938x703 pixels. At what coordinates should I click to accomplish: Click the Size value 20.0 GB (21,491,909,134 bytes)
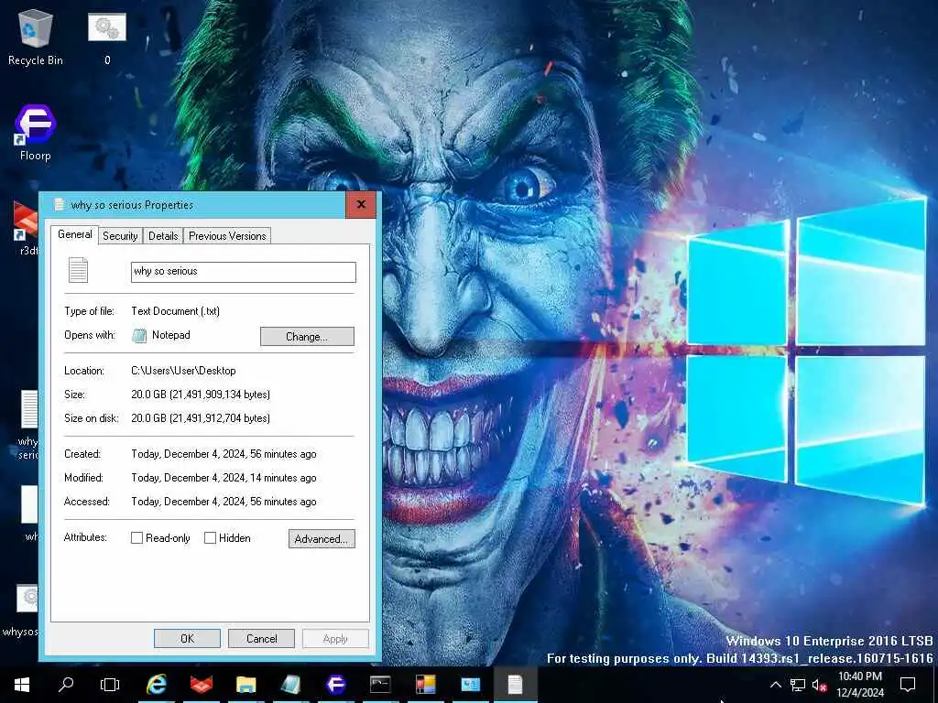(x=201, y=395)
